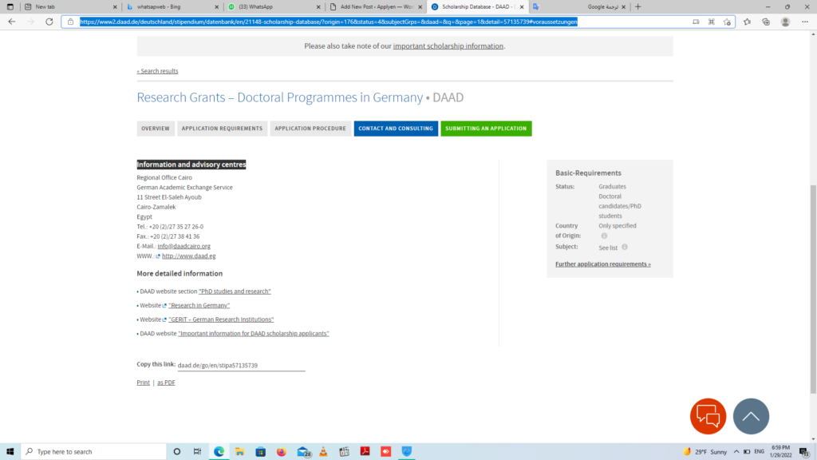Open Further application requirements link
The height and width of the screenshot is (460, 817).
[x=603, y=264]
